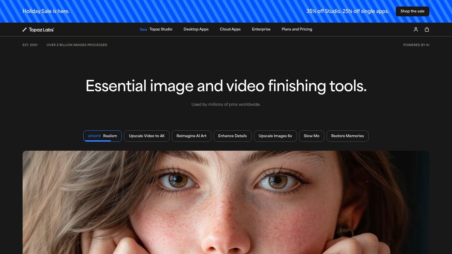This screenshot has height=254, width=452.
Task: Open the Desktop Apps menu
Action: [196, 29]
